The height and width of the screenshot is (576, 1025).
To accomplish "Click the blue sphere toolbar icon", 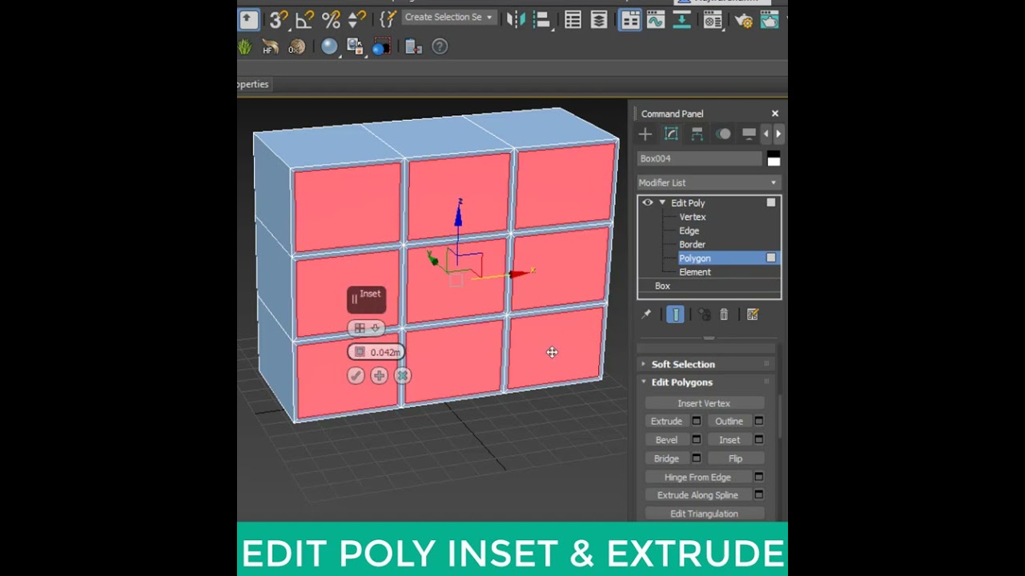I will point(329,47).
